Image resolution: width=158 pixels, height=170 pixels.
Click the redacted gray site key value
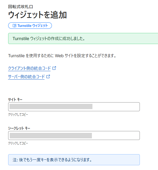click(51, 106)
